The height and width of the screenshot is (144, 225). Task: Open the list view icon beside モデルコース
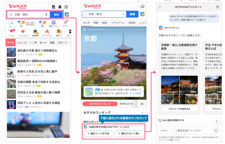tap(142, 104)
